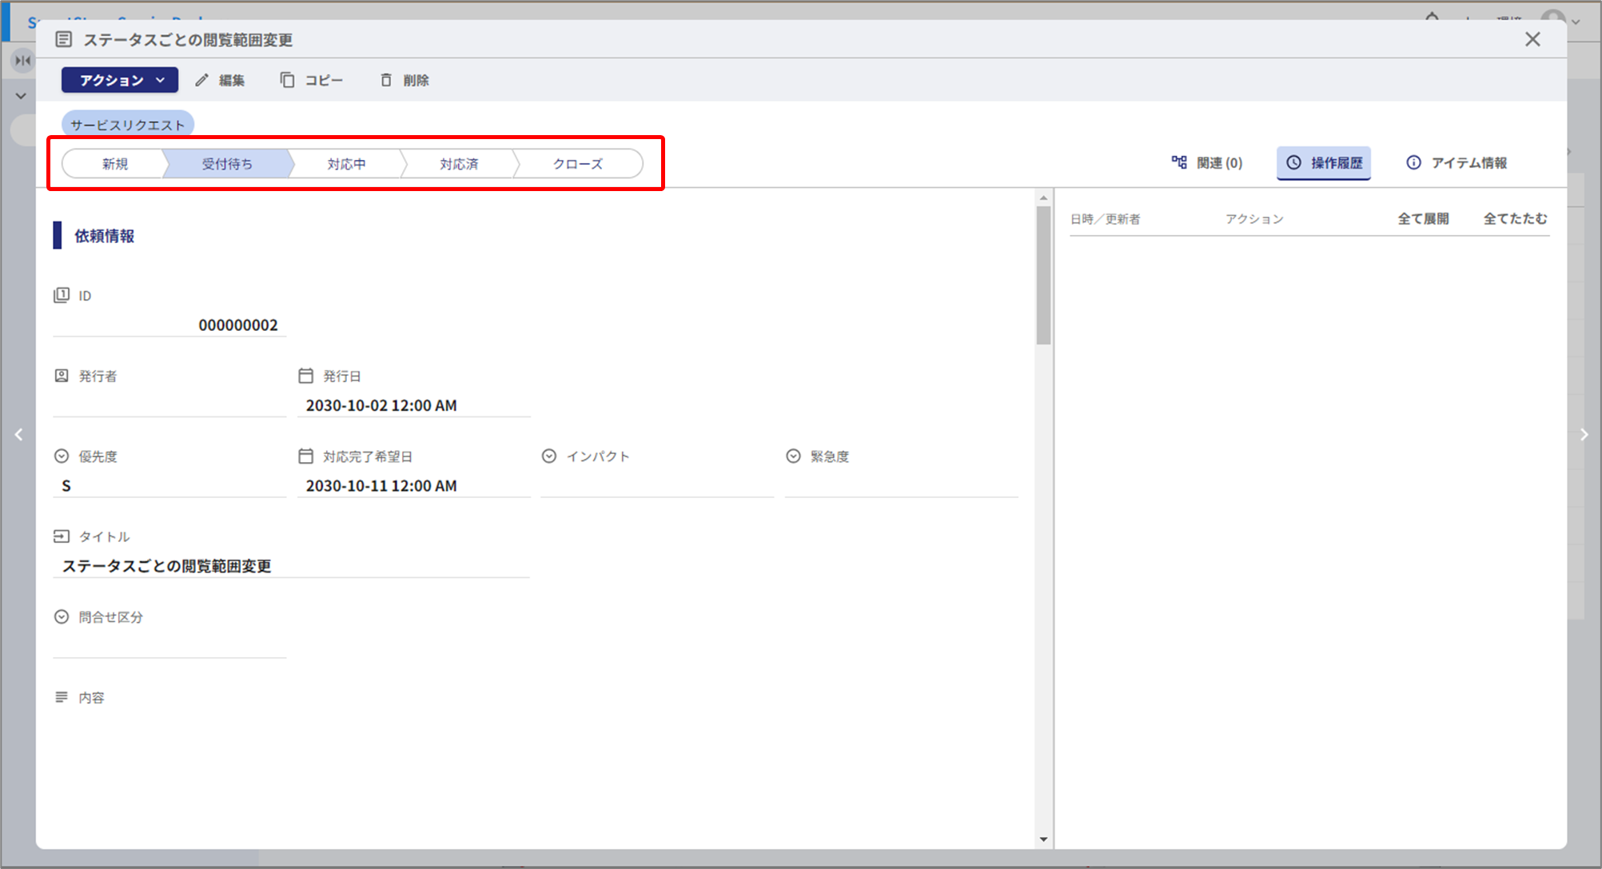Image resolution: width=1602 pixels, height=869 pixels.
Task: Select the 対応中 status step
Action: [346, 164]
